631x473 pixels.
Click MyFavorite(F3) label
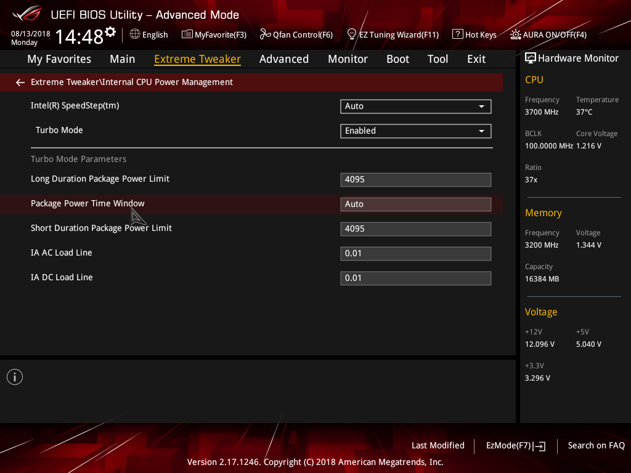point(221,35)
